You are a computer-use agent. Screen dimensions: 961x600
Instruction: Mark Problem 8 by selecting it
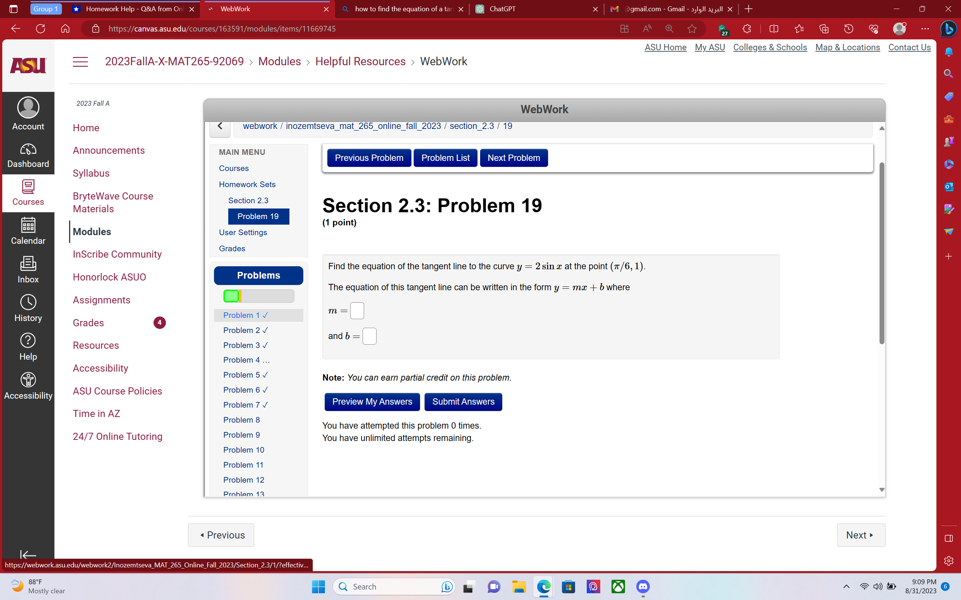click(x=241, y=420)
